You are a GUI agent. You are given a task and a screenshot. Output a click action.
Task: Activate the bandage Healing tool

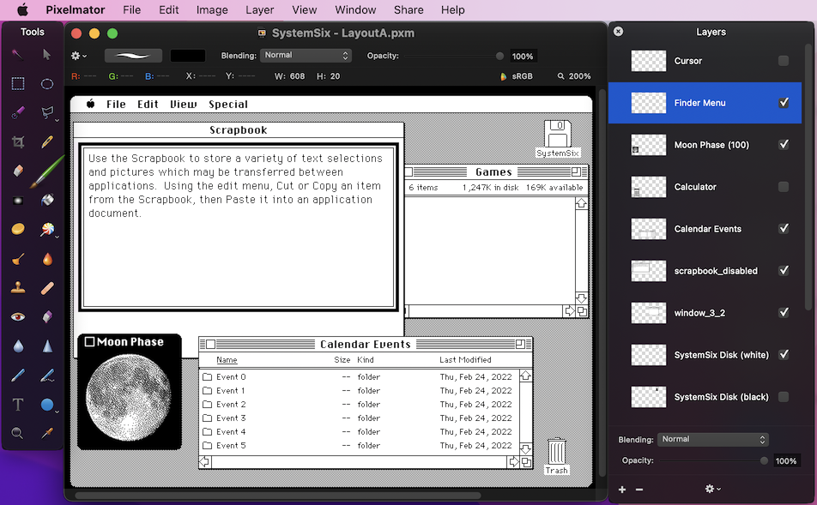pyautogui.click(x=47, y=287)
